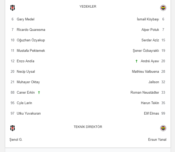
Task: Open Ricardo Quaresma's player profile
Action: pyautogui.click(x=31, y=30)
